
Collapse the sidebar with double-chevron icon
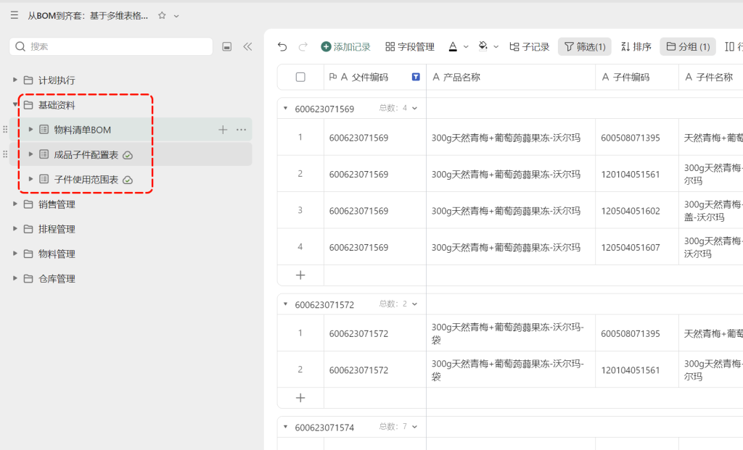click(x=247, y=46)
